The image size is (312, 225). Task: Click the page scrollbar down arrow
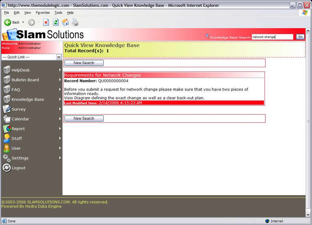308,215
